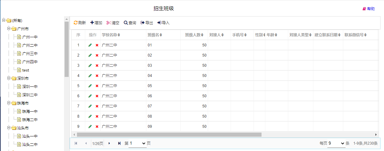The width and height of the screenshot is (384, 151).
Task: Click the 清空 clear button
Action: point(113,23)
